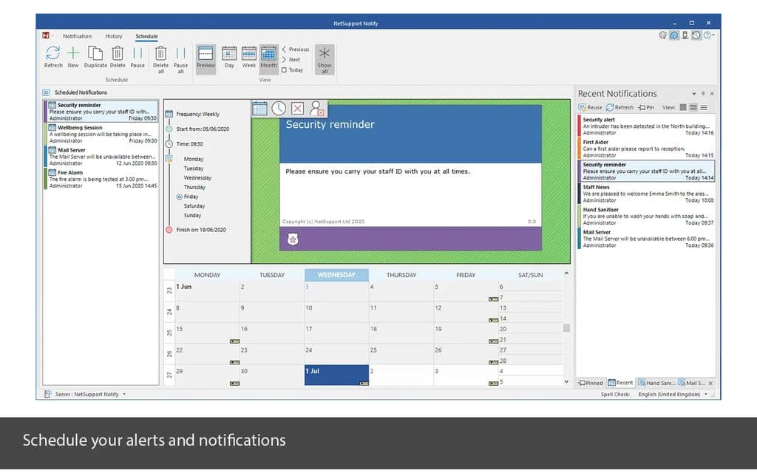Image resolution: width=757 pixels, height=473 pixels.
Task: Click the shield badge icon in purple bar
Action: tap(293, 239)
